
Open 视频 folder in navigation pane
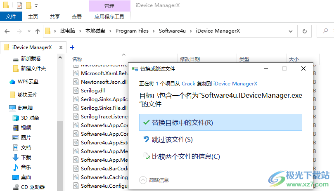pyautogui.click(x=26, y=128)
